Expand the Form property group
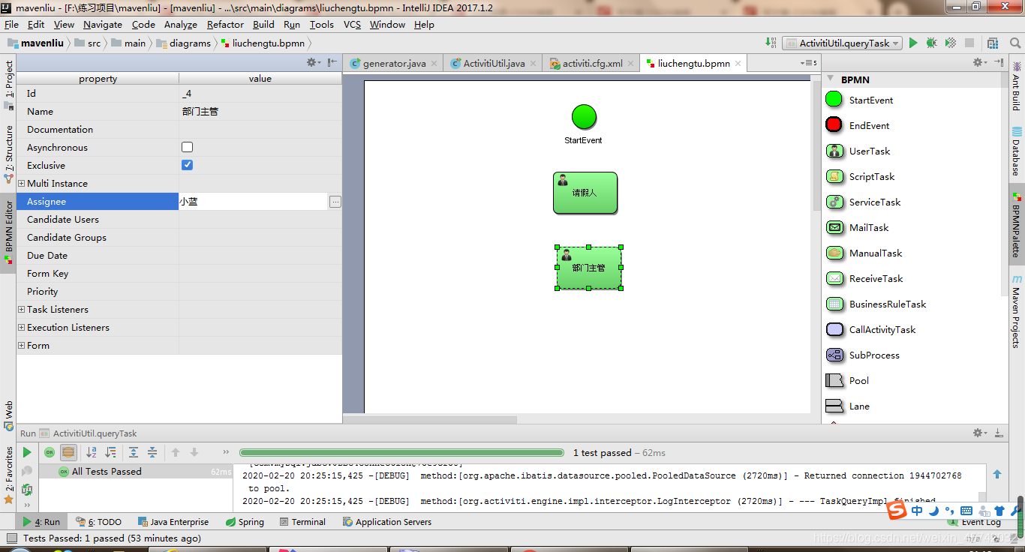1025x552 pixels. coord(21,345)
